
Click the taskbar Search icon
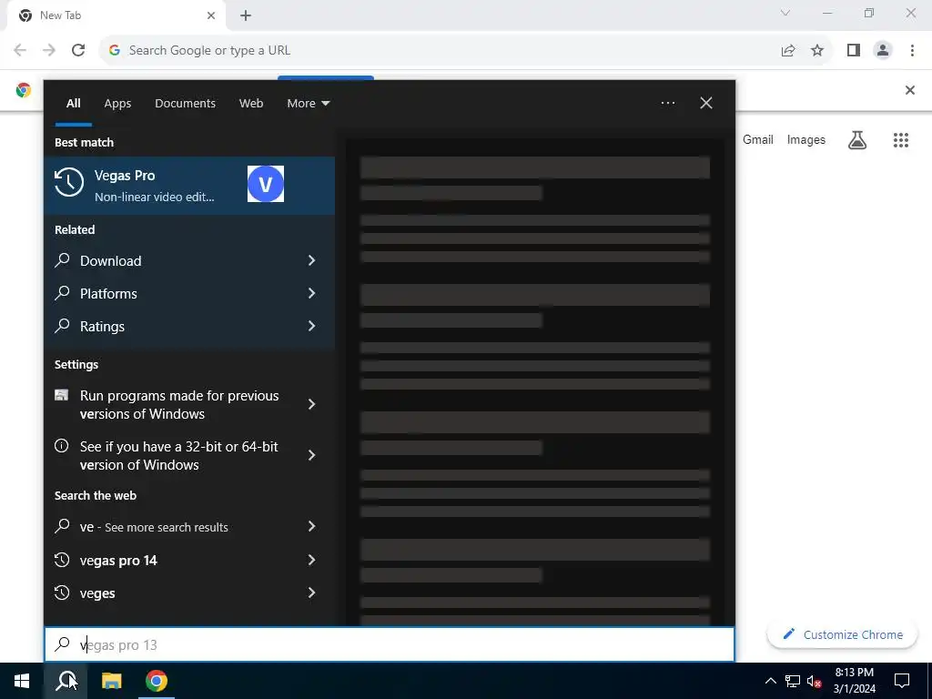coord(66,681)
